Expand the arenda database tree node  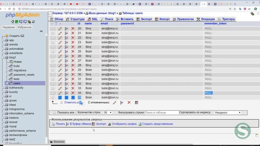[x=3, y=44]
